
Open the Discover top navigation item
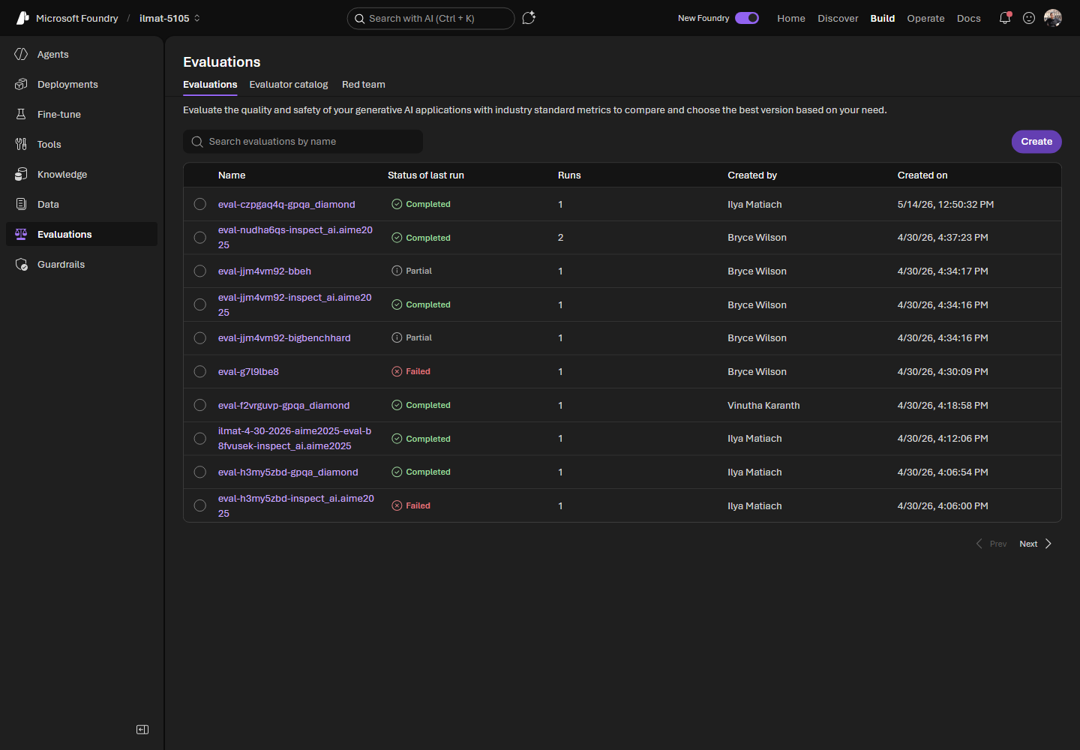(x=838, y=18)
